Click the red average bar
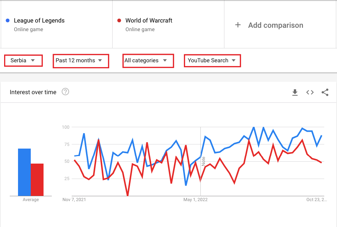 pyautogui.click(x=37, y=180)
